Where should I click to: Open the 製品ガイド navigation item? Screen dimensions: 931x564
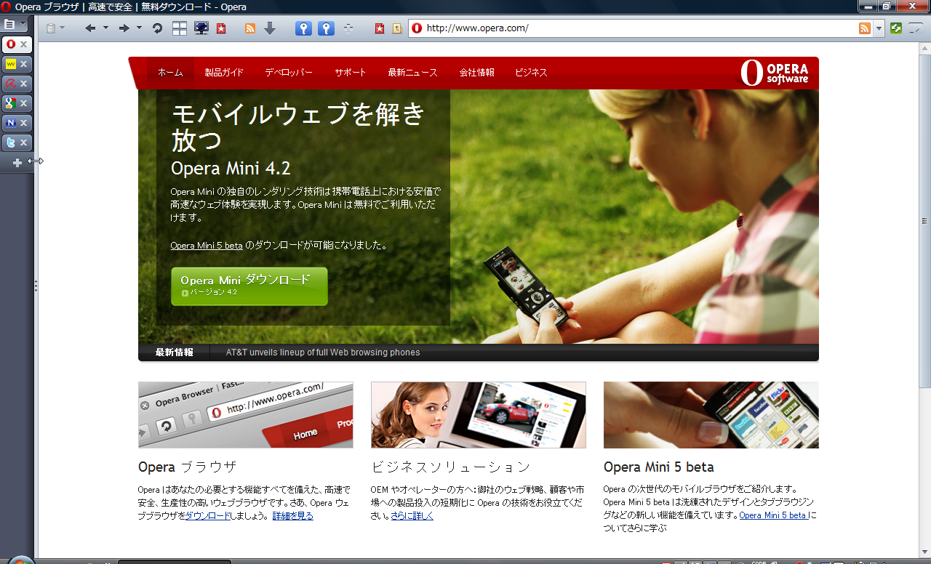click(224, 73)
